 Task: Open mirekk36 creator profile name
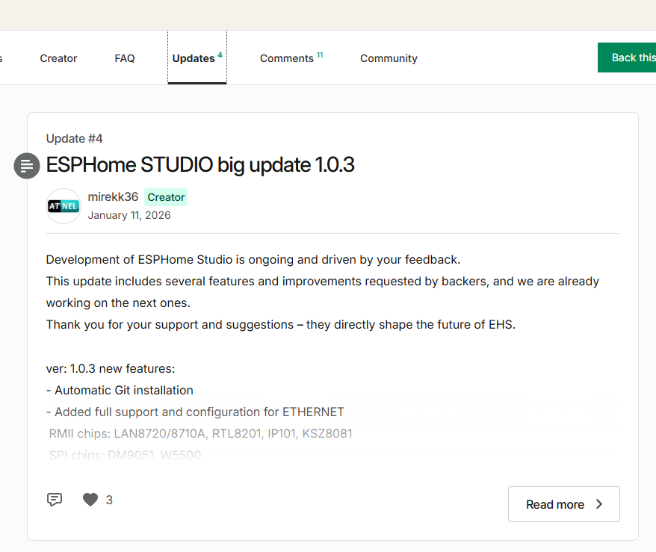click(x=113, y=196)
